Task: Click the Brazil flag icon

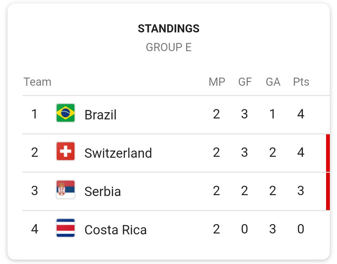Action: 65,113
